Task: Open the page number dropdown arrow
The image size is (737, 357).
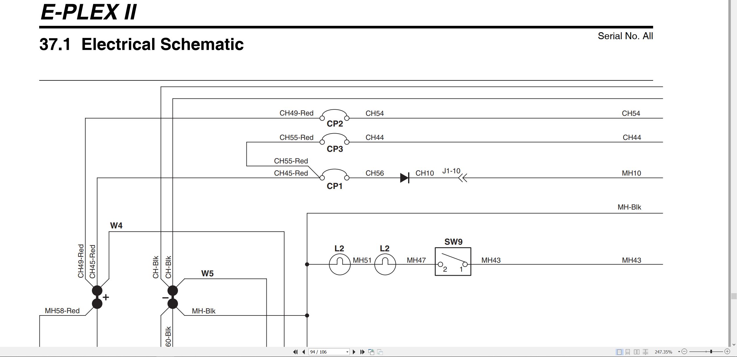Action: (x=347, y=352)
